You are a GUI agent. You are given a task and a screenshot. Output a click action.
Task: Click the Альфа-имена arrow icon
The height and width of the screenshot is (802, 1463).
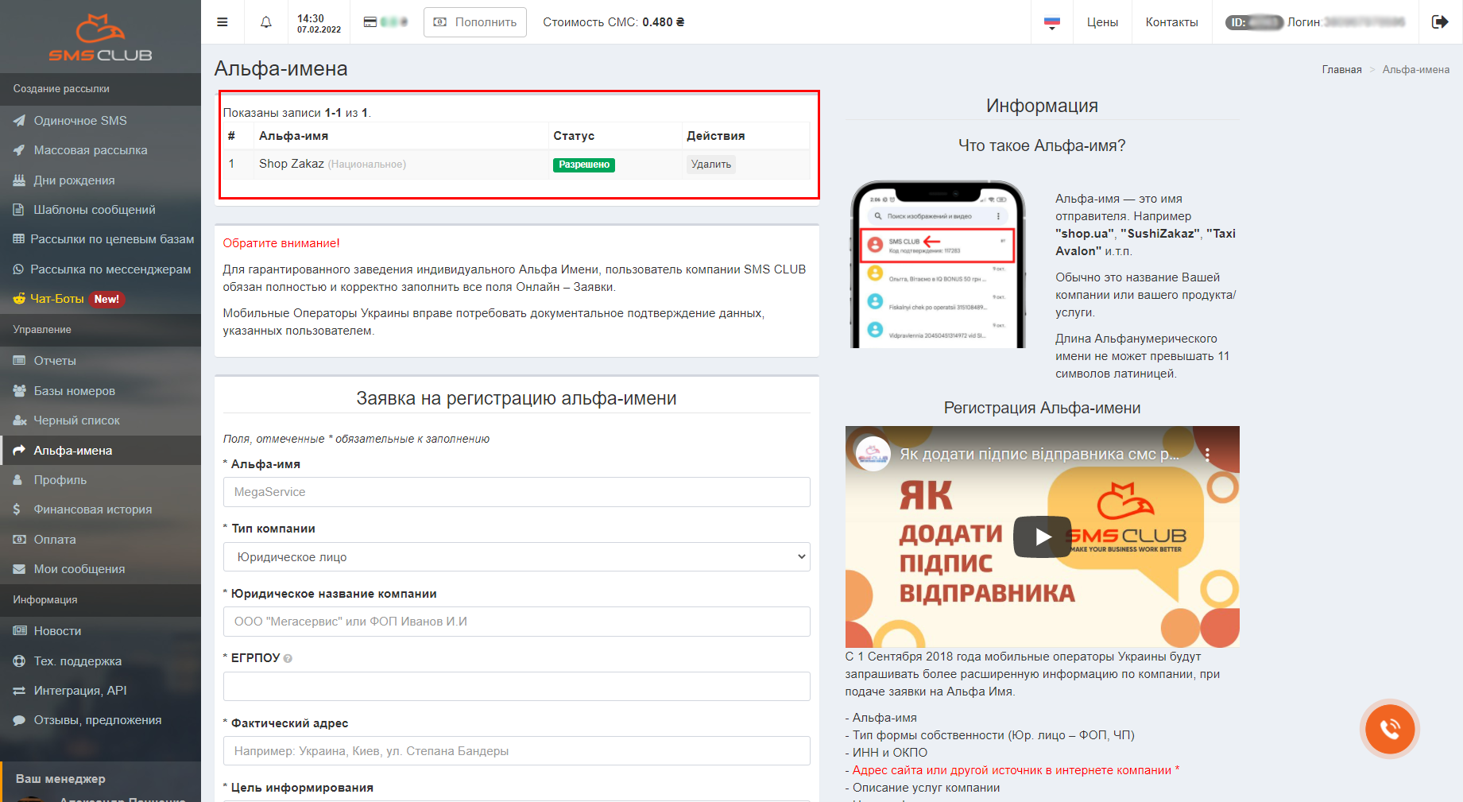pos(19,451)
